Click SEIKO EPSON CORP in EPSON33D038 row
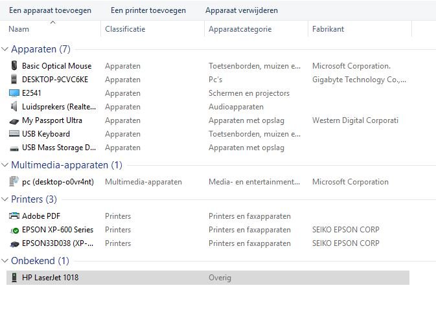 pyautogui.click(x=346, y=243)
